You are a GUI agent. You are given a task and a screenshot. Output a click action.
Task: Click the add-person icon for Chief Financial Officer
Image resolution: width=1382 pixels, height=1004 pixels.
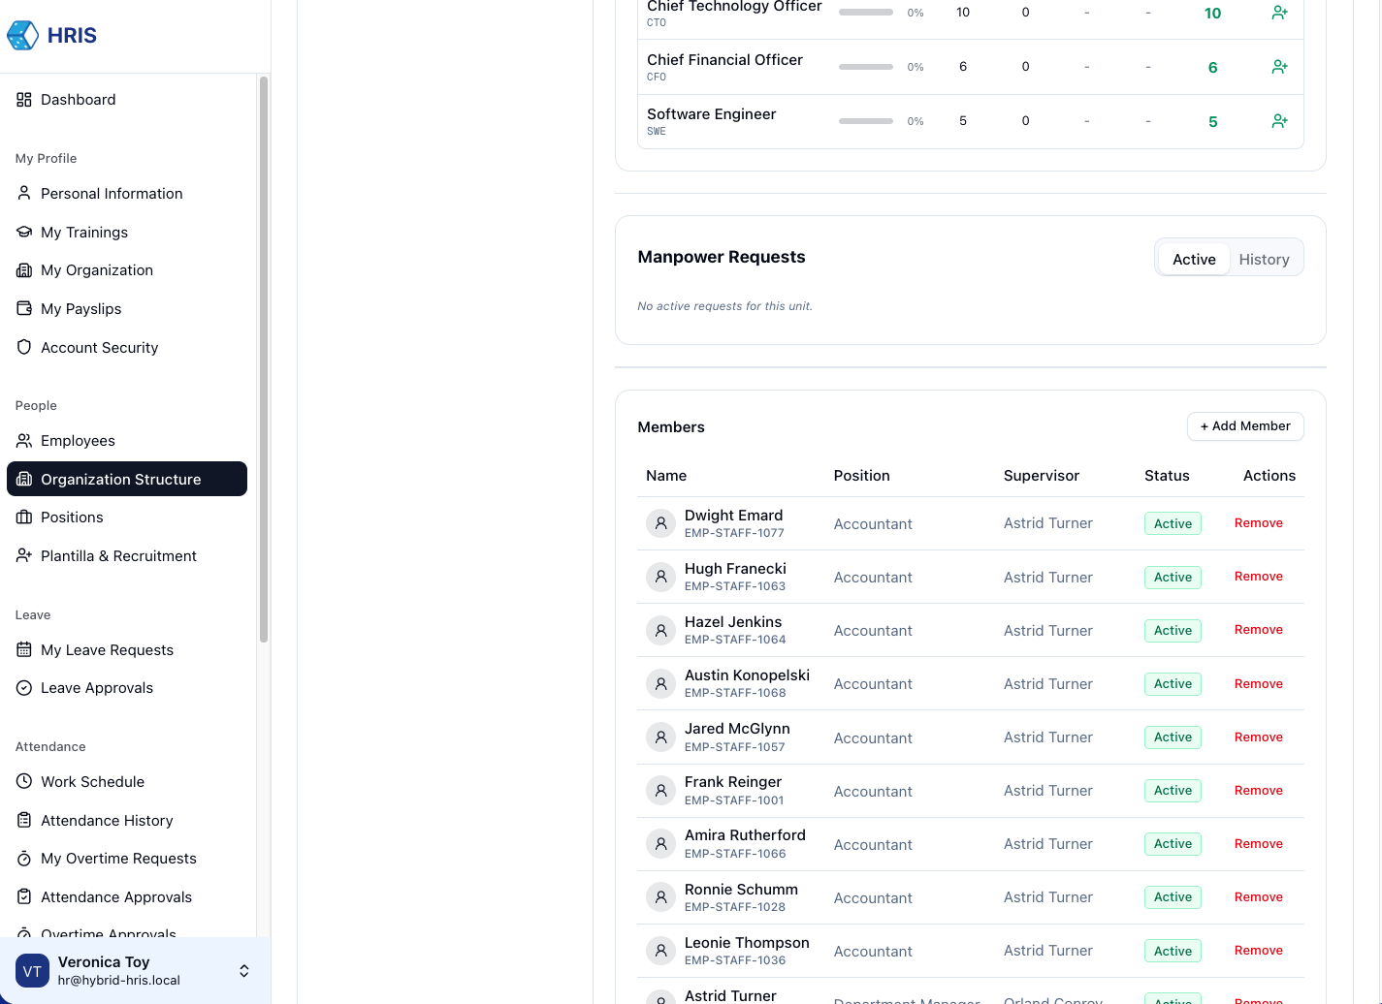(1279, 67)
